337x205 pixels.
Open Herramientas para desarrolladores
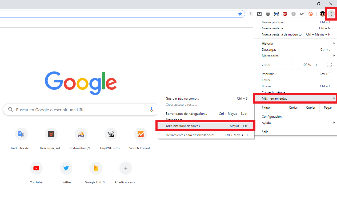(206, 135)
